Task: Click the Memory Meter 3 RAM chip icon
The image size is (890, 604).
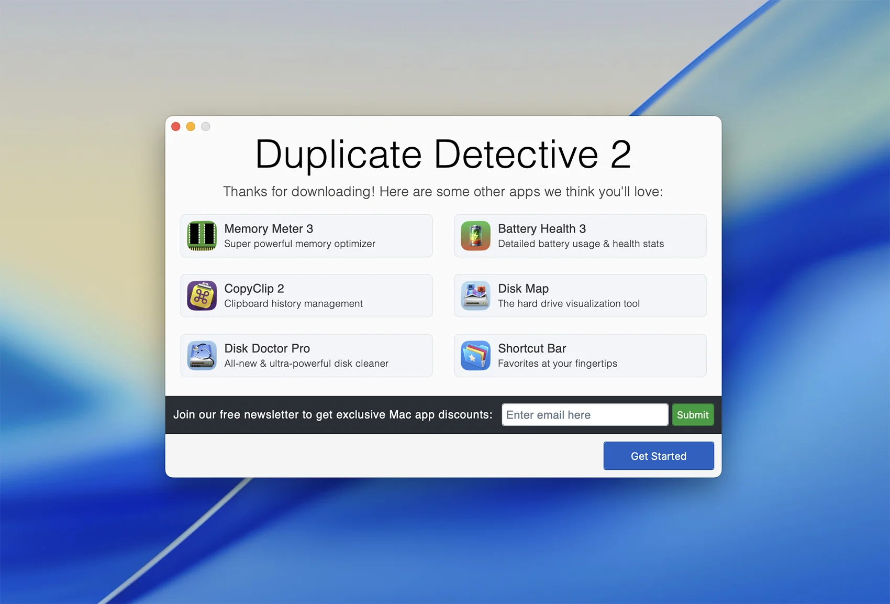Action: 202,236
